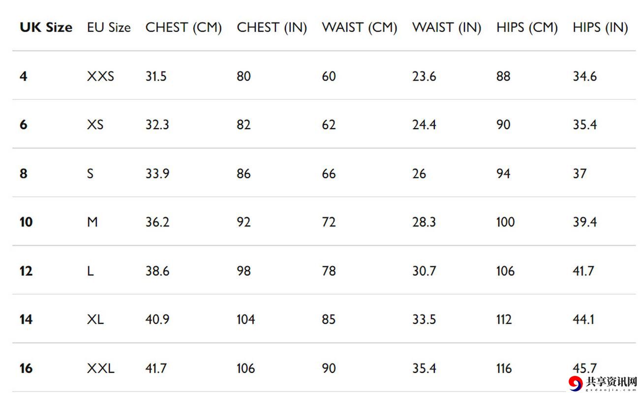This screenshot has height=393, width=640.
Task: Click the XXS size cell
Action: pyautogui.click(x=100, y=77)
